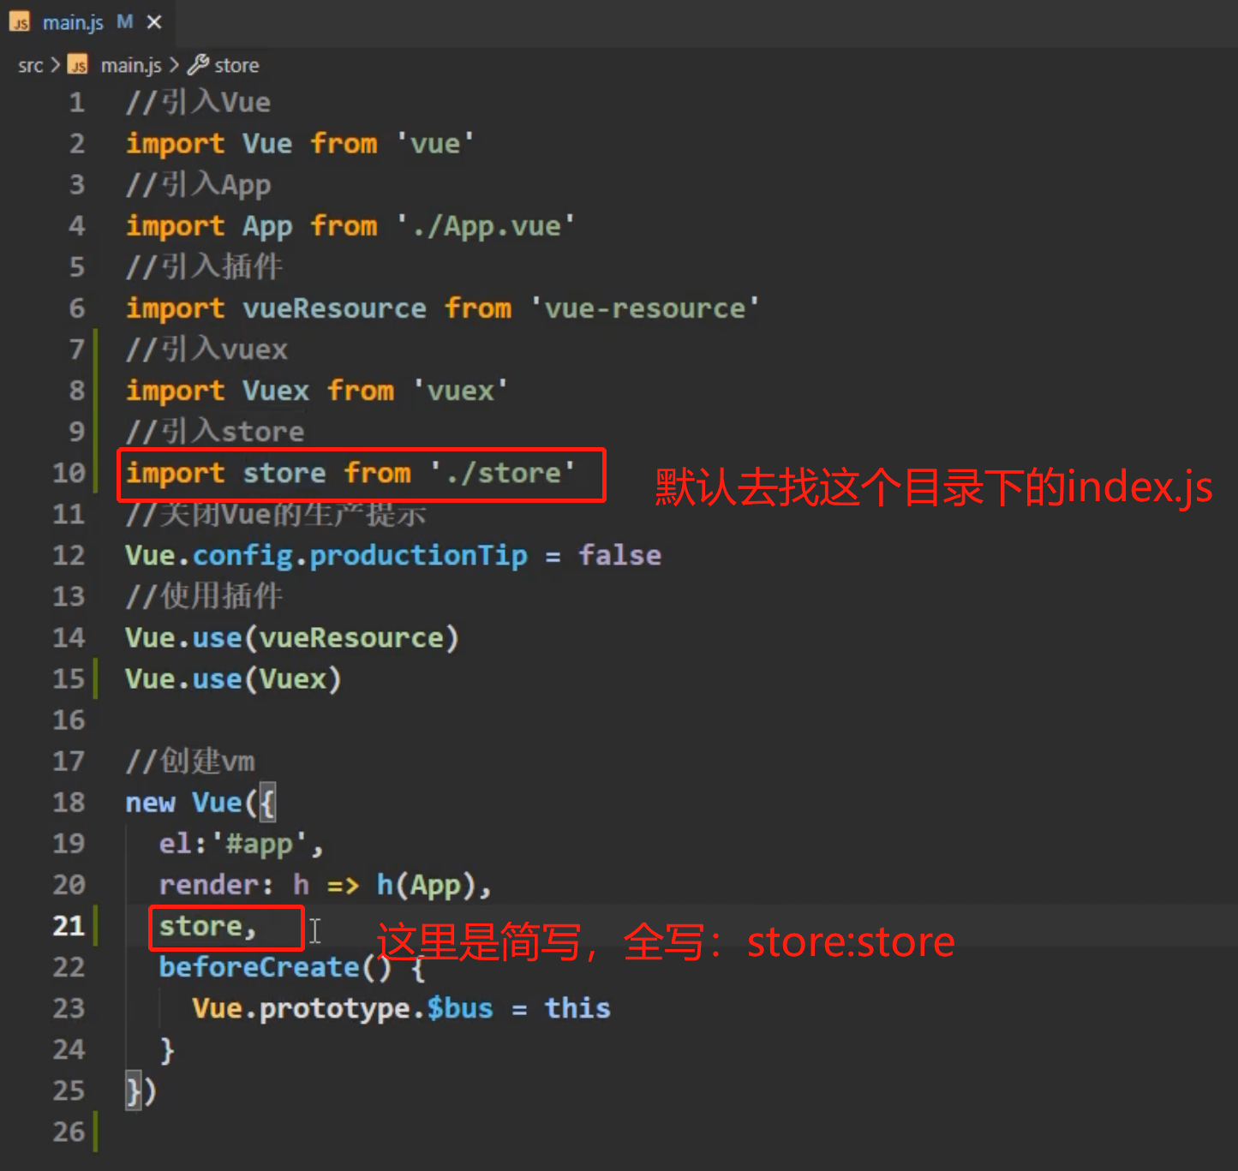The height and width of the screenshot is (1171, 1238).
Task: Click './store' import path on line 10
Action: coord(503,473)
